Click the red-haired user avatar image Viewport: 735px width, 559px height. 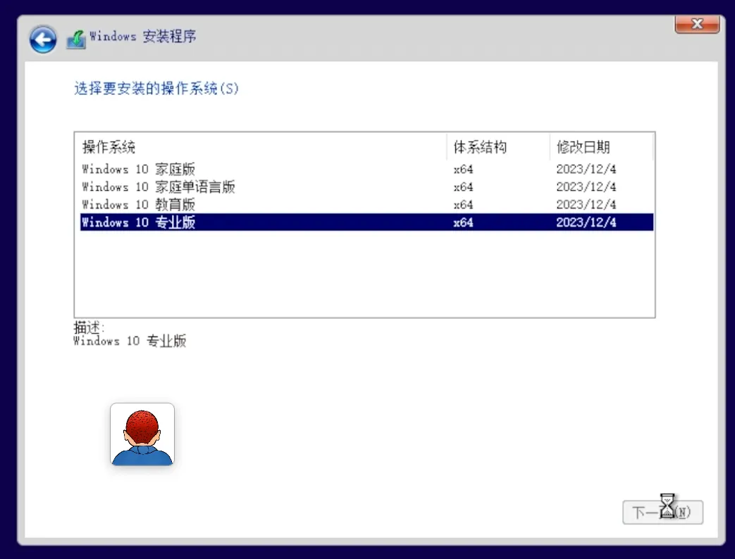[142, 434]
